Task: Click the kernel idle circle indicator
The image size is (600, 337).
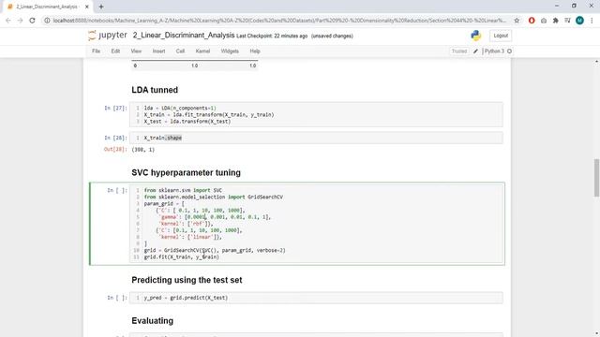Action: [509, 51]
